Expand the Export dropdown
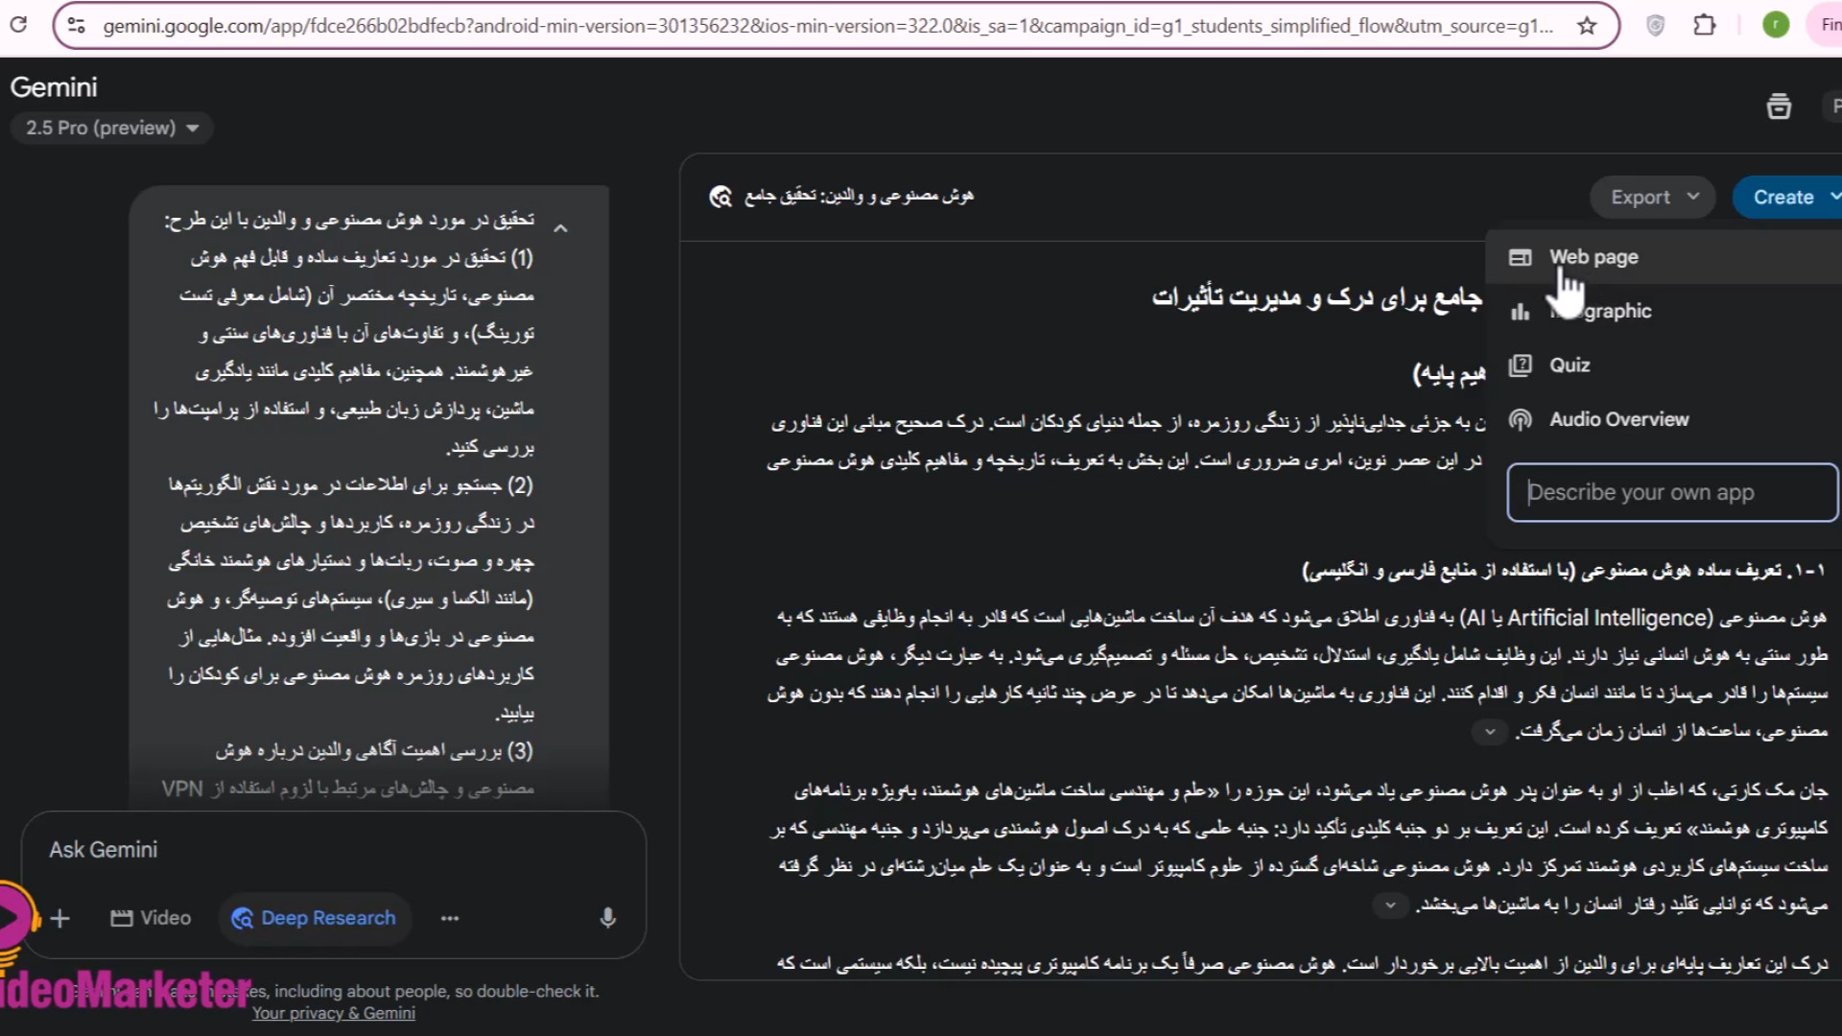This screenshot has width=1842, height=1036. 1652,197
